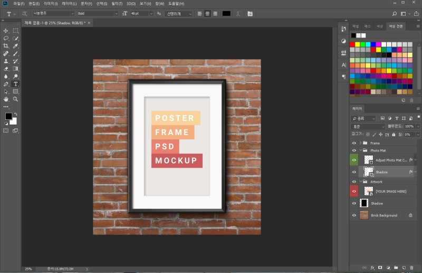
Task: Click the delete layer trash icon
Action: coord(412,267)
